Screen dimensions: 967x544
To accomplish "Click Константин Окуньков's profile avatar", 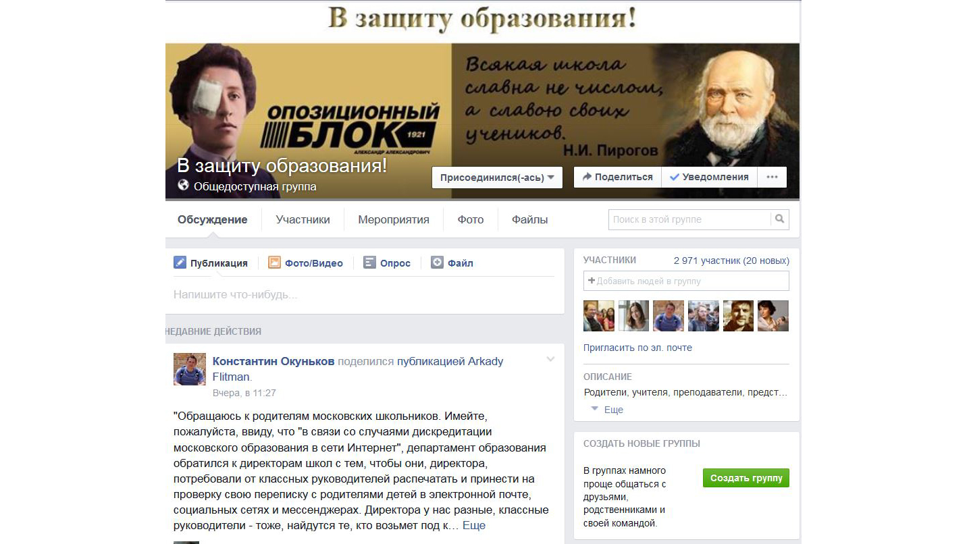I will tap(190, 369).
